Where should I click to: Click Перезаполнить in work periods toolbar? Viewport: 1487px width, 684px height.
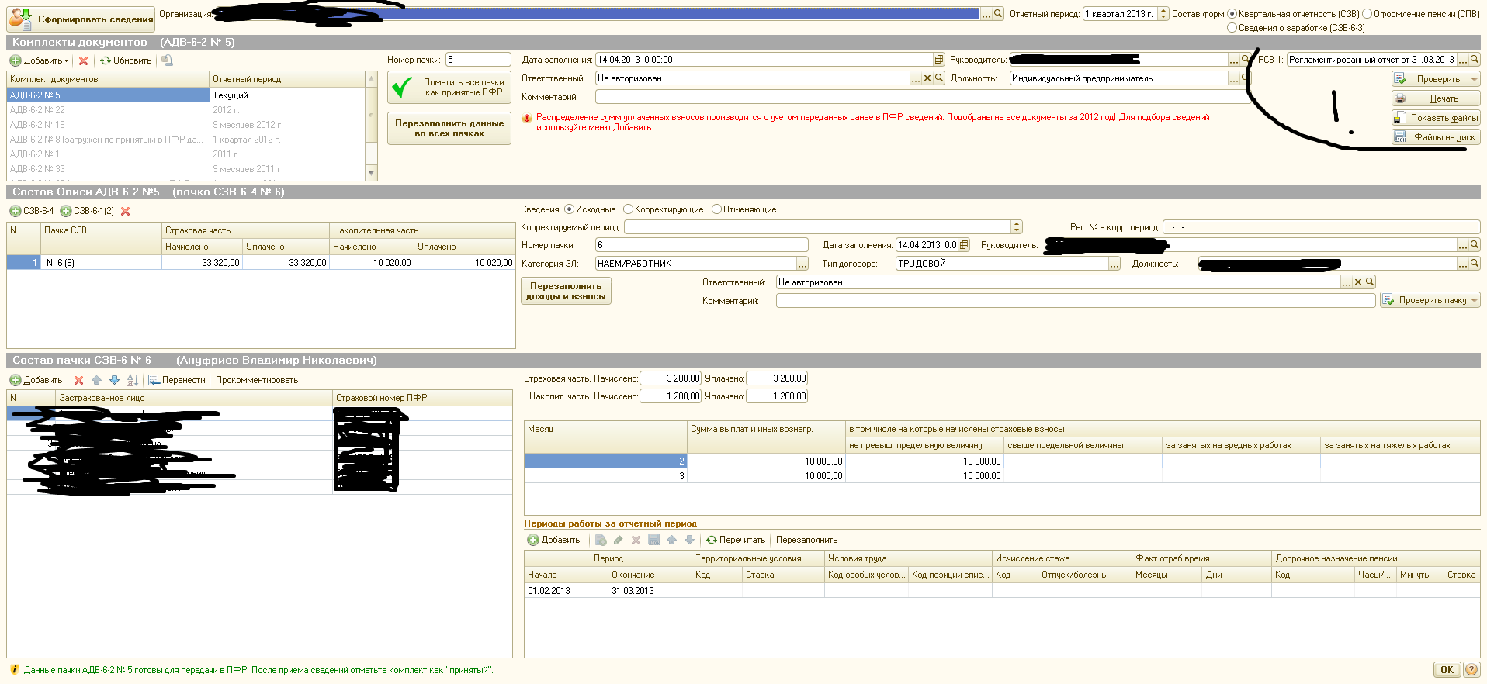coord(806,540)
